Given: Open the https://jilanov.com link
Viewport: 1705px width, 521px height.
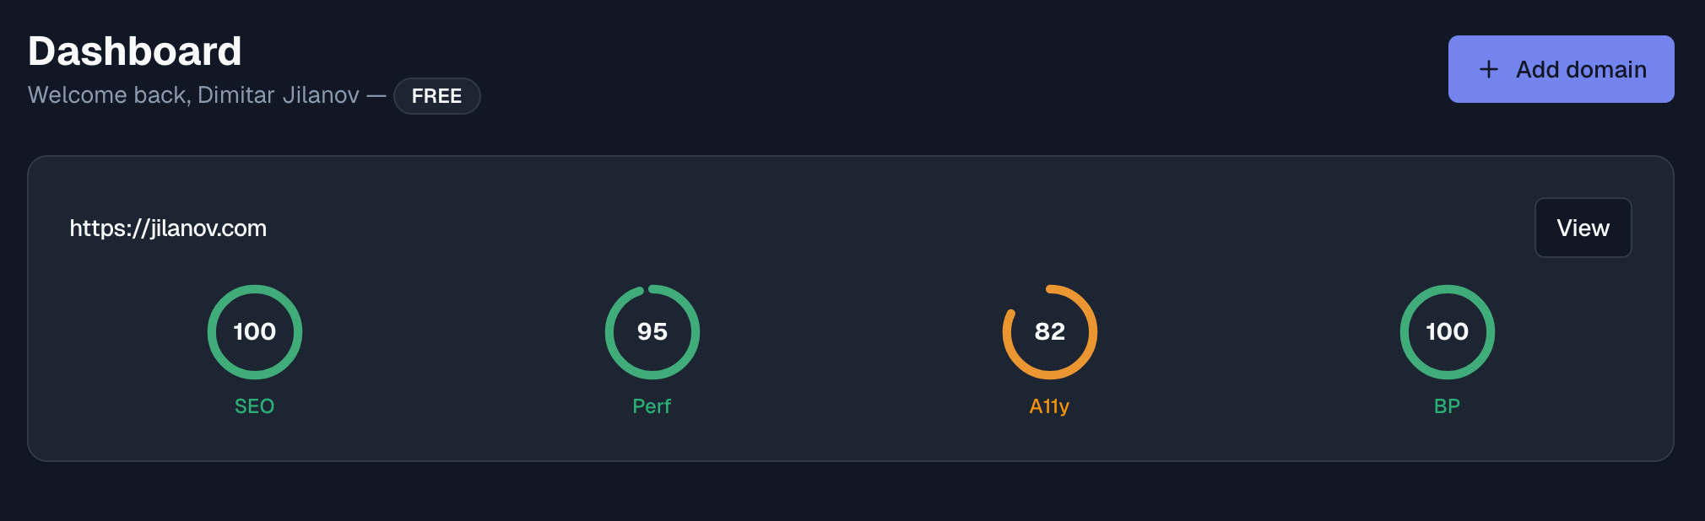Looking at the screenshot, I should (168, 228).
